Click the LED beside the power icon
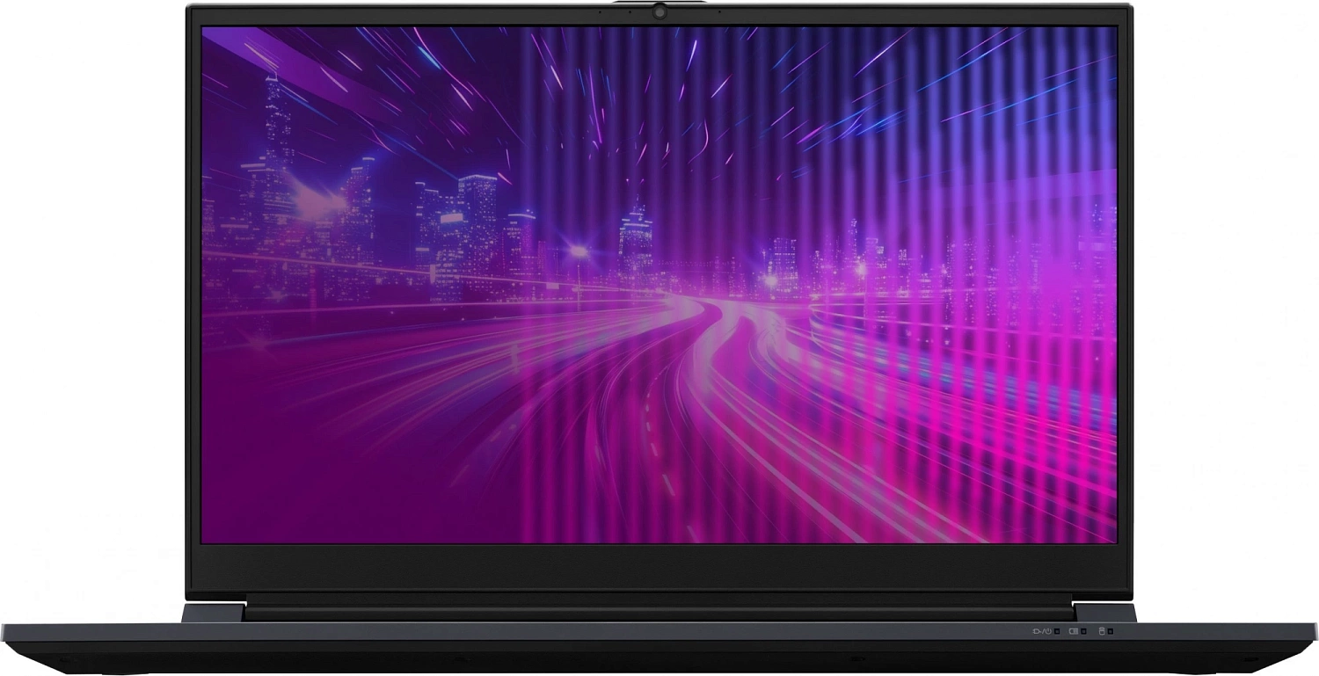 [1056, 630]
